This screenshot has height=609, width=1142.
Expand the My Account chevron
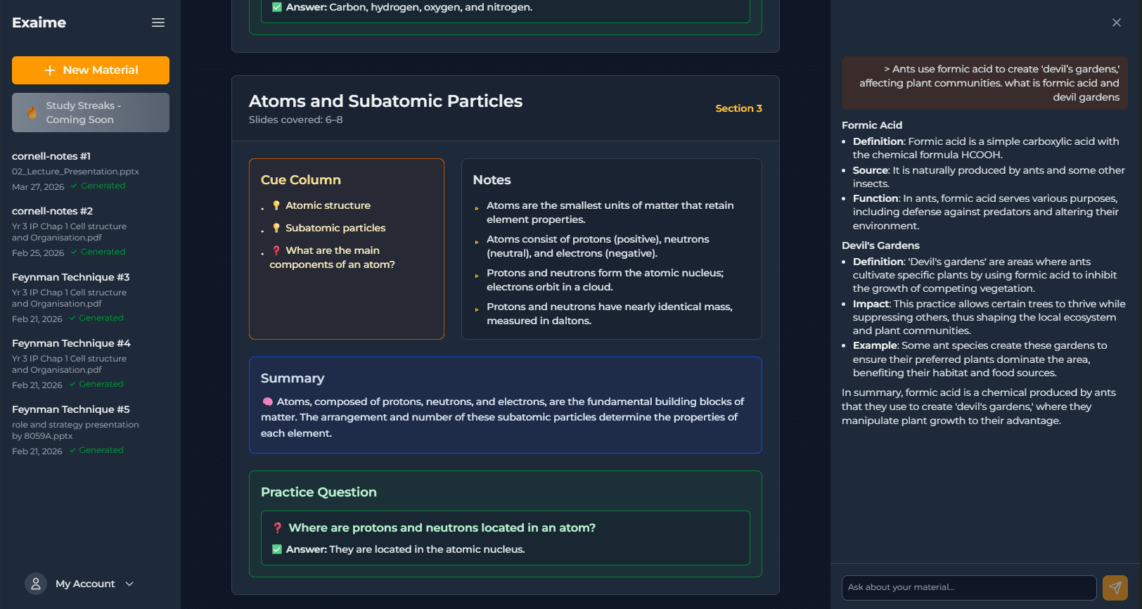coord(129,584)
